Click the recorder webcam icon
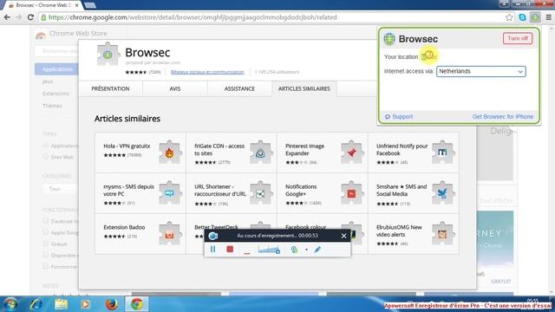The height and width of the screenshot is (312, 555). click(294, 250)
